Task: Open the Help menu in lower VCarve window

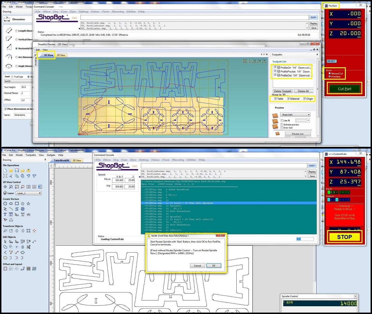Action: coord(61,155)
